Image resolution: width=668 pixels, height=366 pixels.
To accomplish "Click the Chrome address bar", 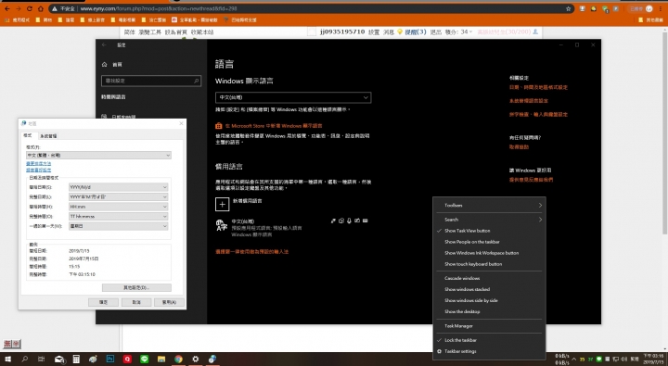I will tap(311, 8).
